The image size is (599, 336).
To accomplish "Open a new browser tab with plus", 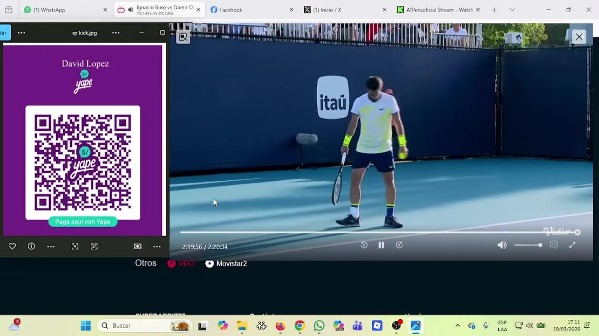I will (495, 10).
